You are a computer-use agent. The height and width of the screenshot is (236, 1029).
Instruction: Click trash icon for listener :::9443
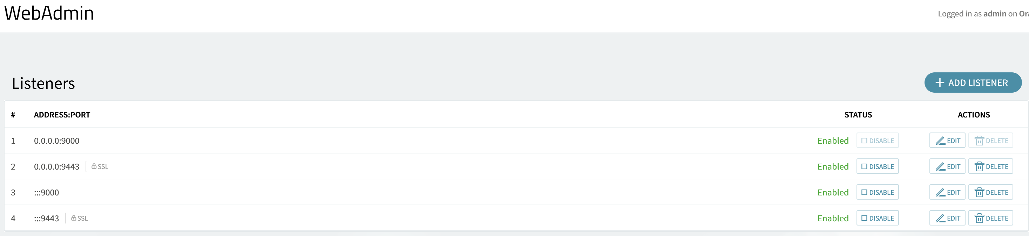pyautogui.click(x=979, y=219)
